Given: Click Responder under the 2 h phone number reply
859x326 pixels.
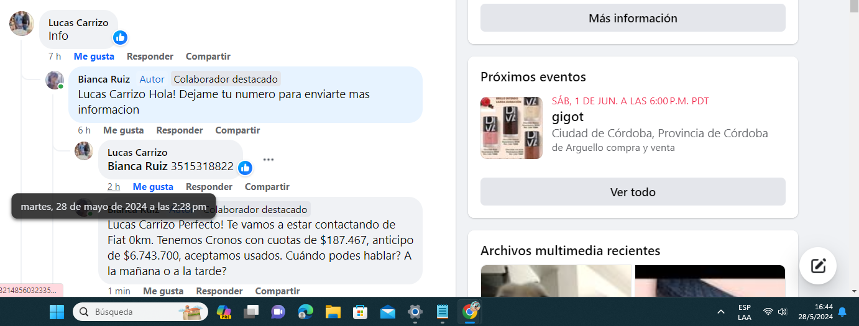Looking at the screenshot, I should pos(209,187).
